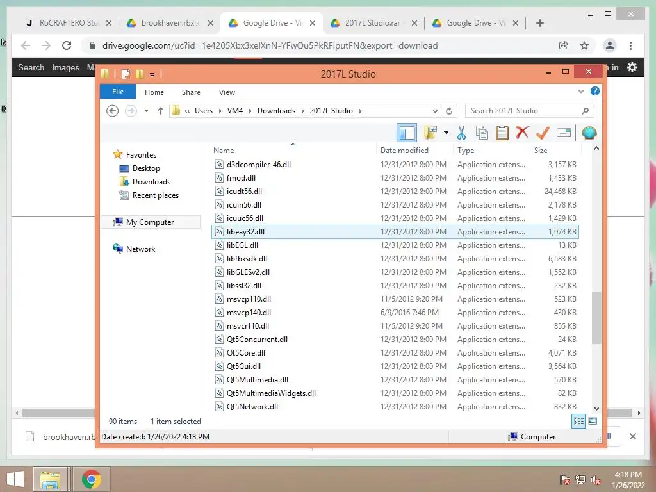Image resolution: width=656 pixels, height=492 pixels.
Task: Click the Forward arrow in Explorer
Action: pyautogui.click(x=131, y=111)
